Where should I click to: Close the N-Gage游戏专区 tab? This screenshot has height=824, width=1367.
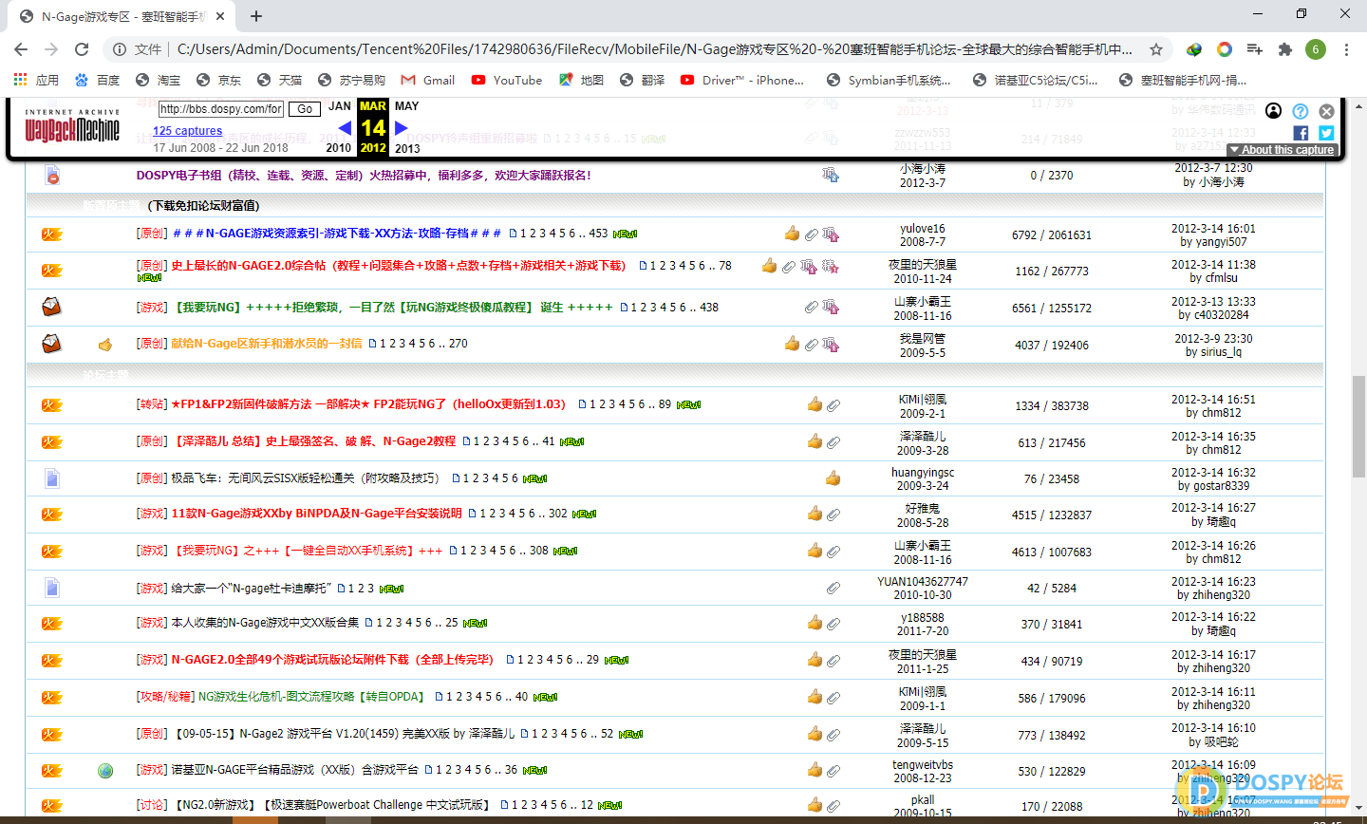(x=221, y=16)
